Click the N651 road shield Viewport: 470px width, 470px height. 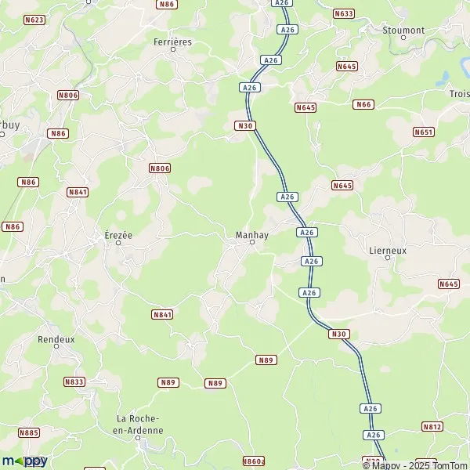tap(424, 132)
